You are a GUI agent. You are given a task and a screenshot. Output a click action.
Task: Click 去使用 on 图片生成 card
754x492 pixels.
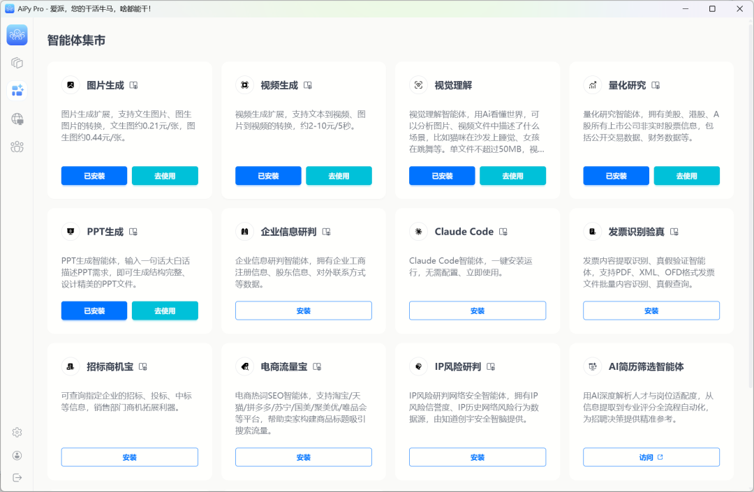(x=165, y=176)
